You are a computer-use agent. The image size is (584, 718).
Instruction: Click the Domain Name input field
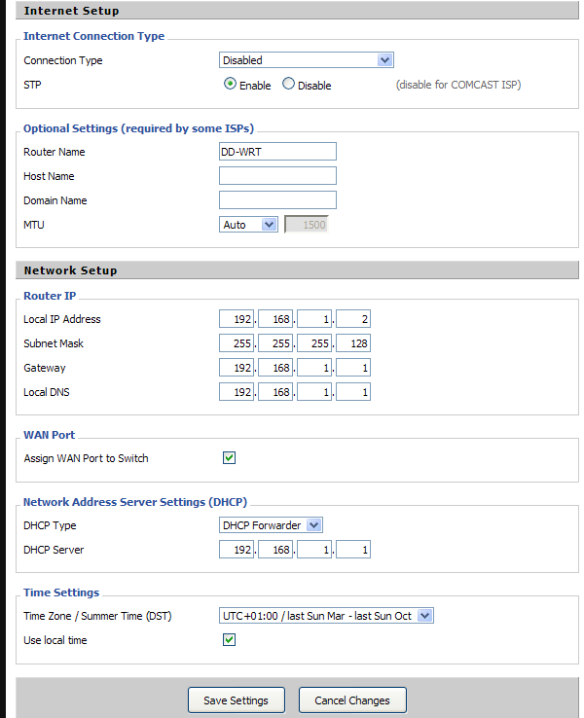coord(277,200)
